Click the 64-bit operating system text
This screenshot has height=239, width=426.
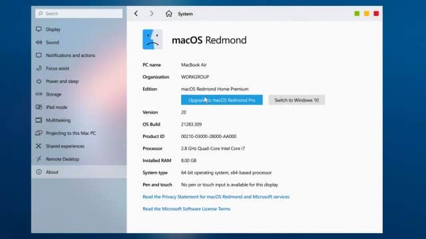coord(226,173)
